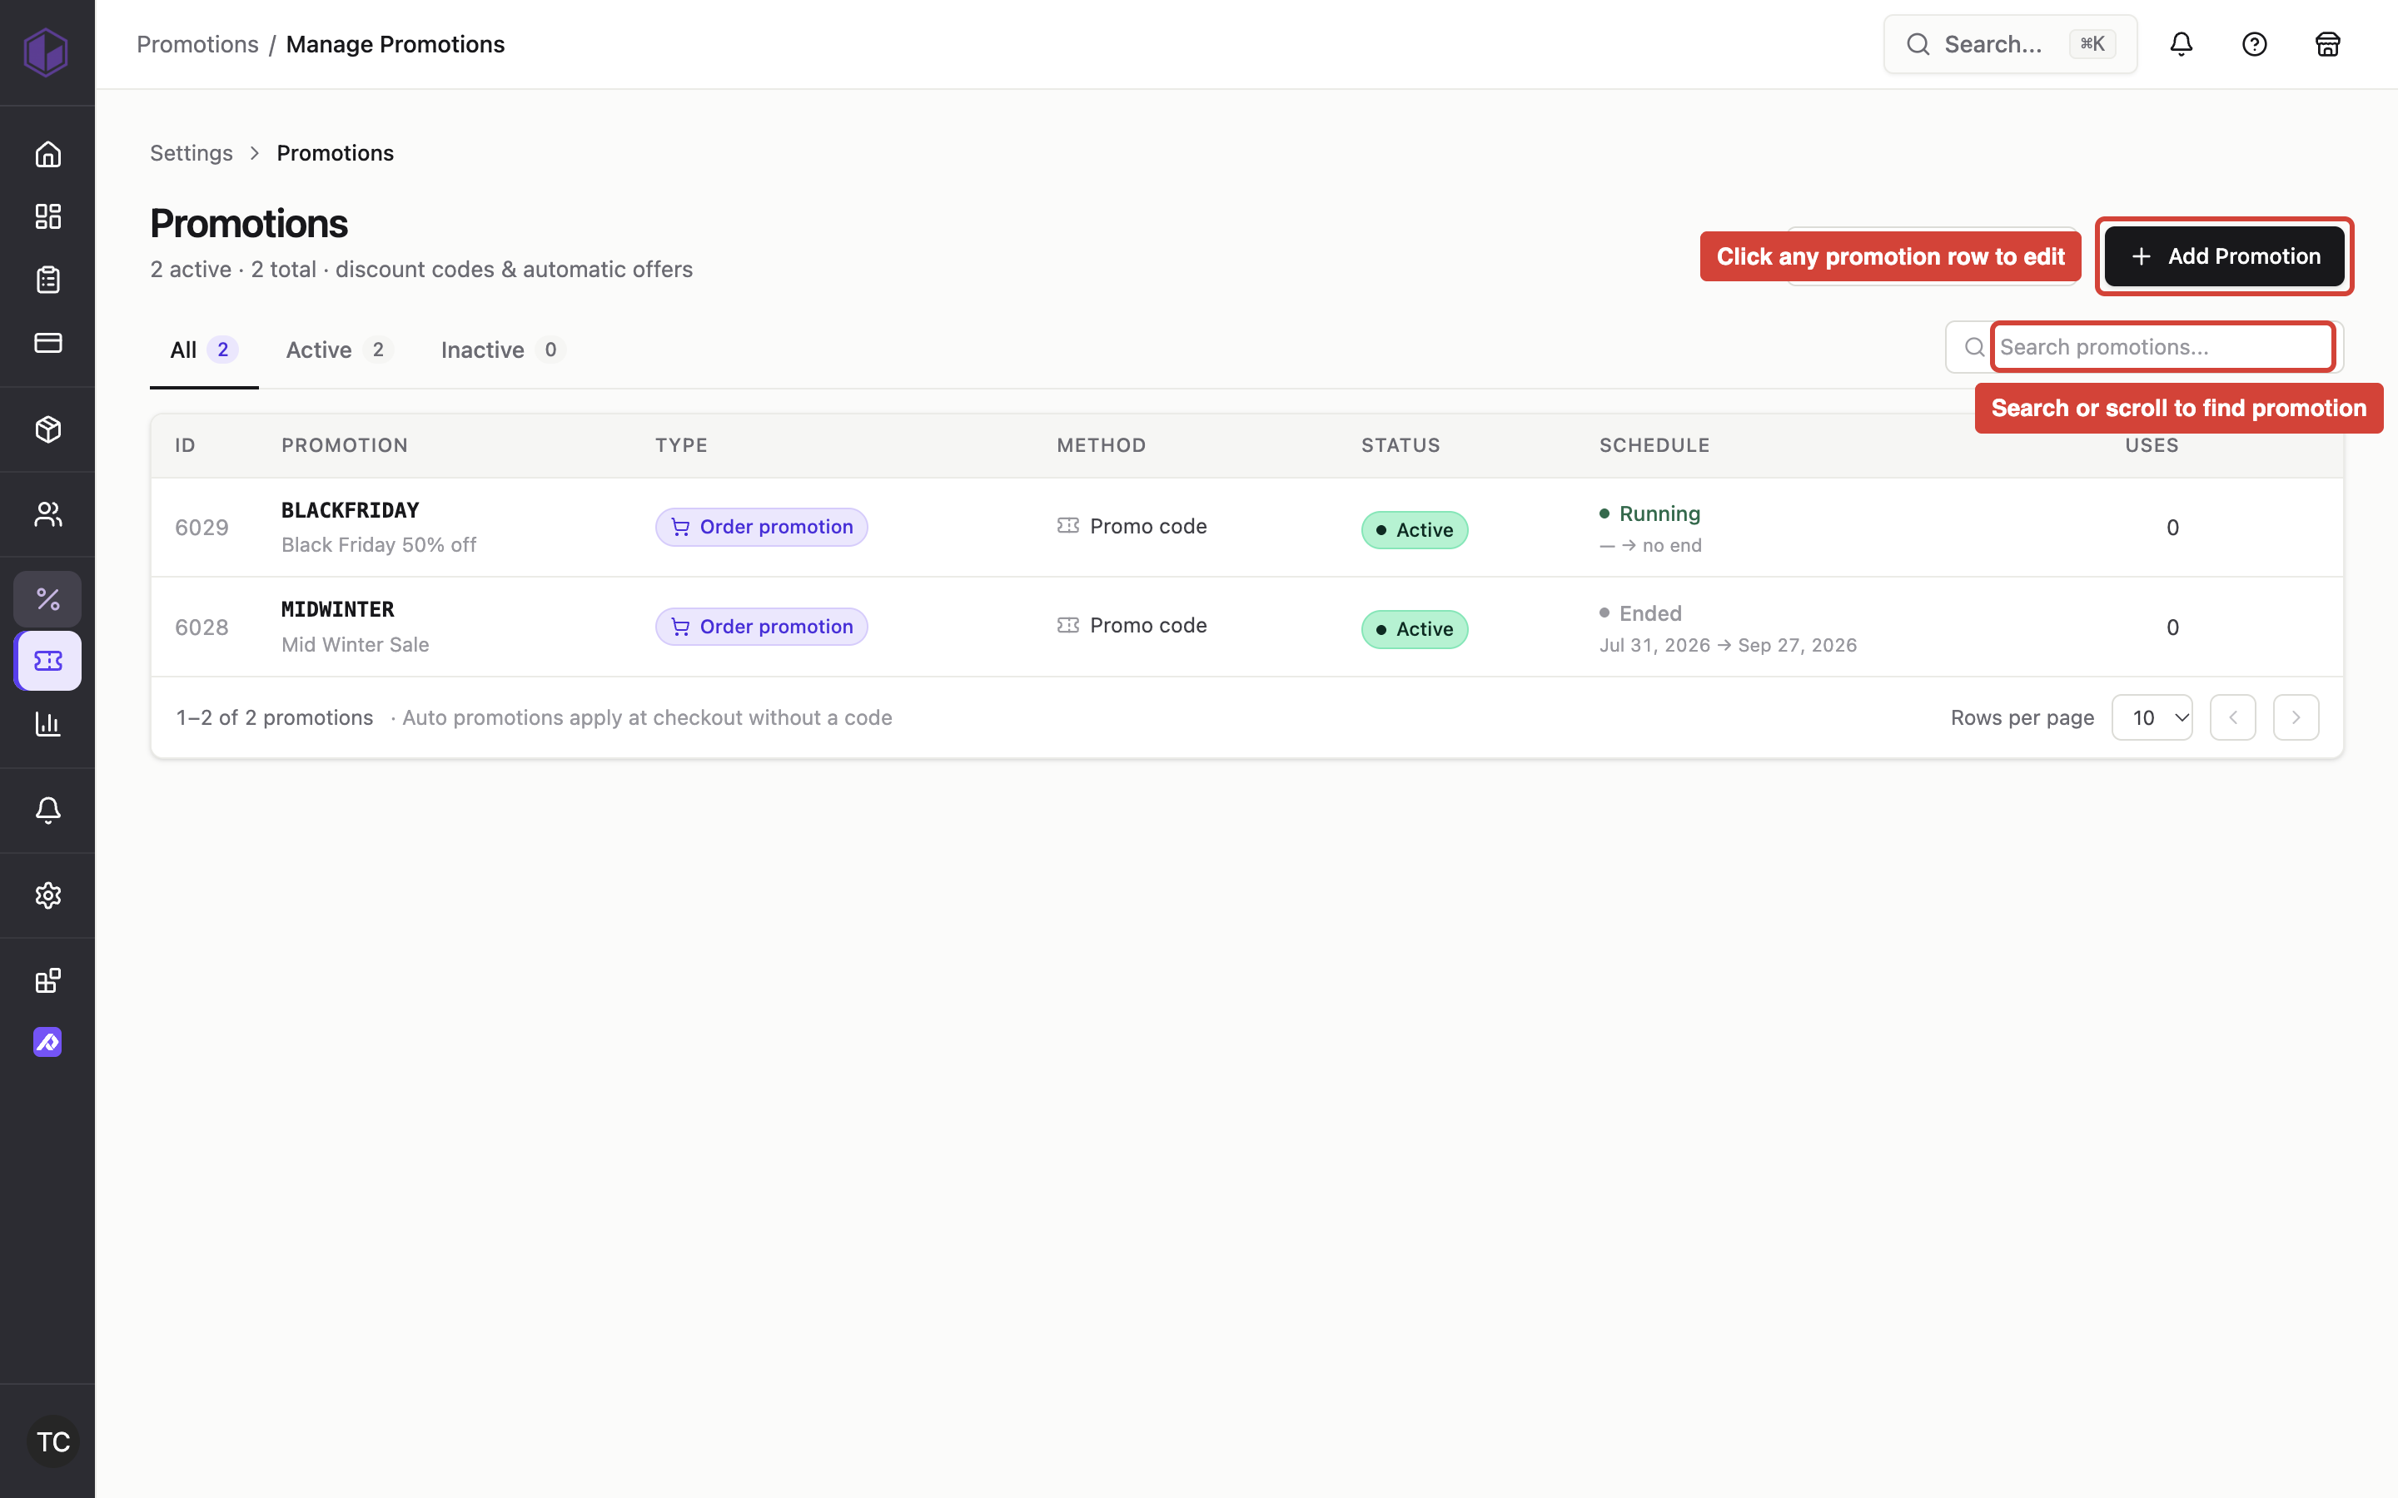Open the customers people icon in sidebar
Viewport: 2398px width, 1498px height.
coord(47,514)
